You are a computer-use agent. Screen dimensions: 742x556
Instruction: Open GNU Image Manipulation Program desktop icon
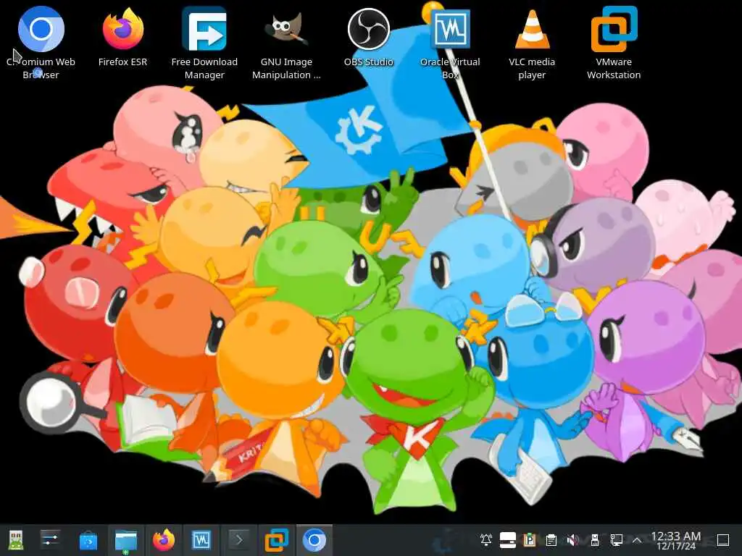pyautogui.click(x=286, y=29)
